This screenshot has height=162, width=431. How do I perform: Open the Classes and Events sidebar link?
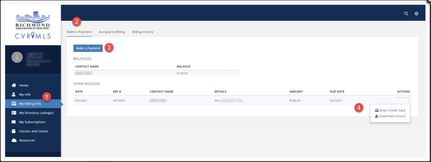pyautogui.click(x=34, y=131)
